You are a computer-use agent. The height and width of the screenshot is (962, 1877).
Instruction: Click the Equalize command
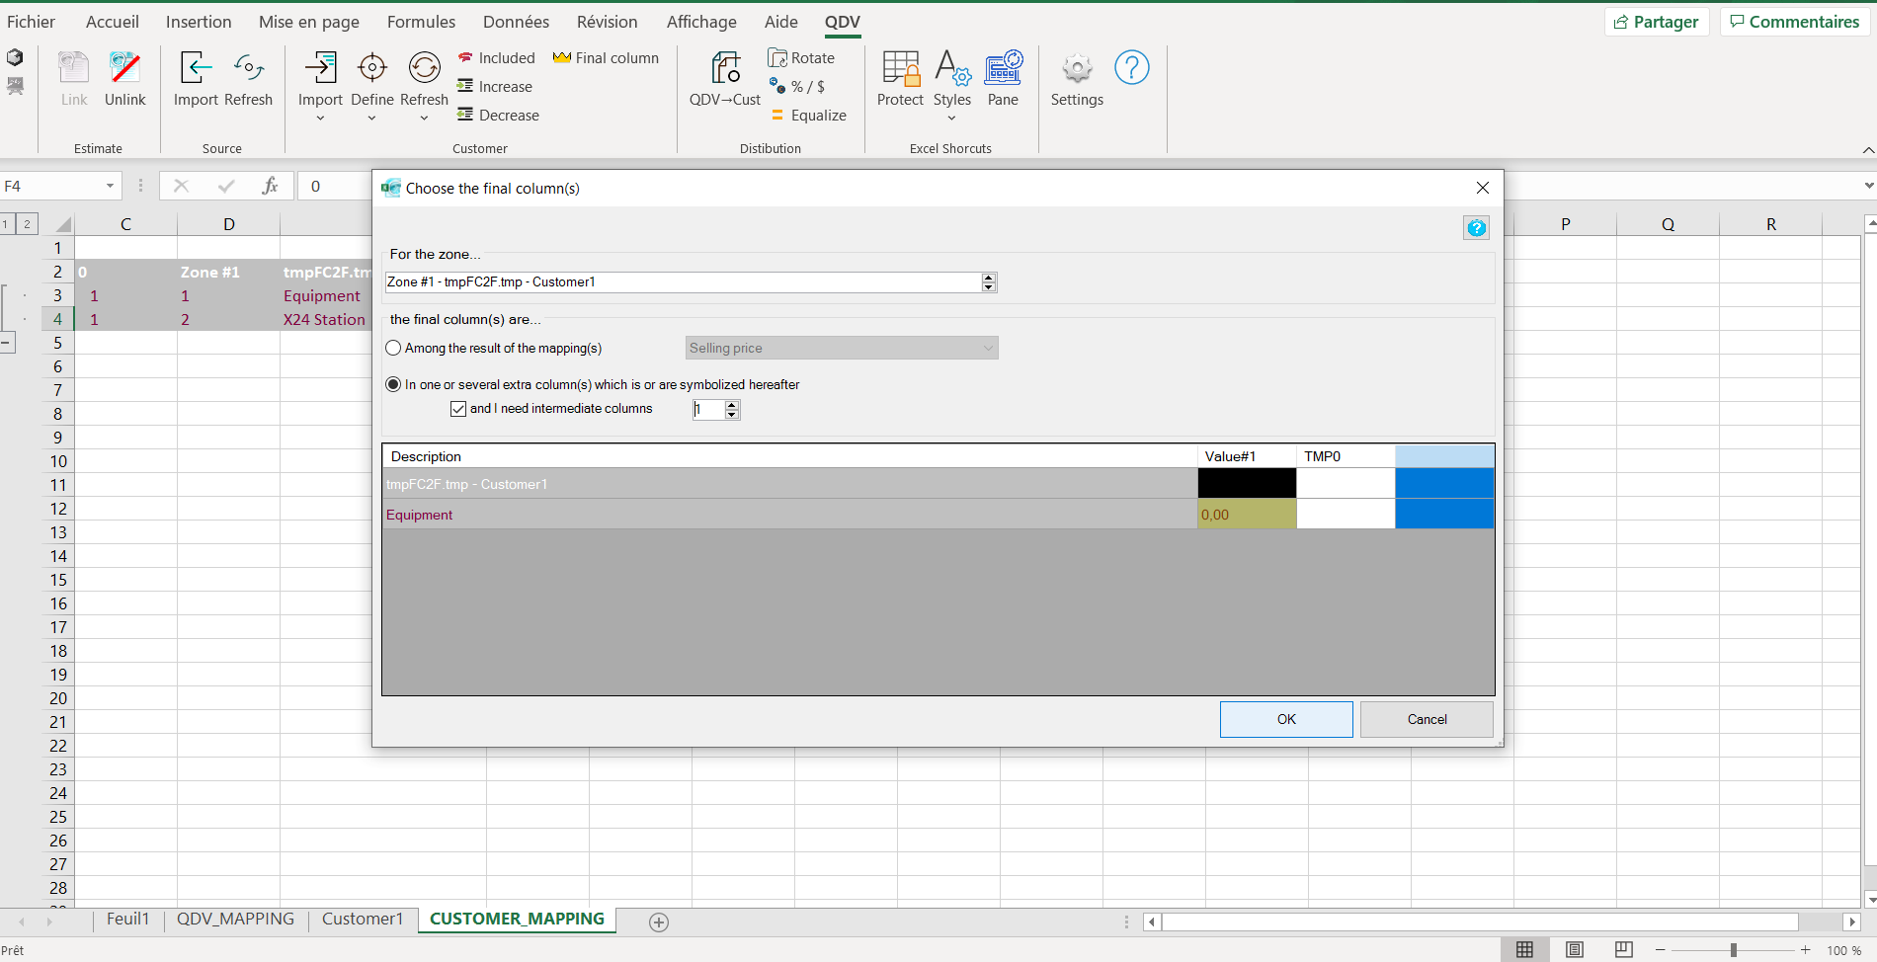(808, 116)
